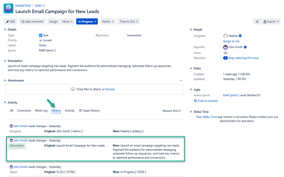
Task: Click the Lowest priority icon
Action: pos(41,40)
